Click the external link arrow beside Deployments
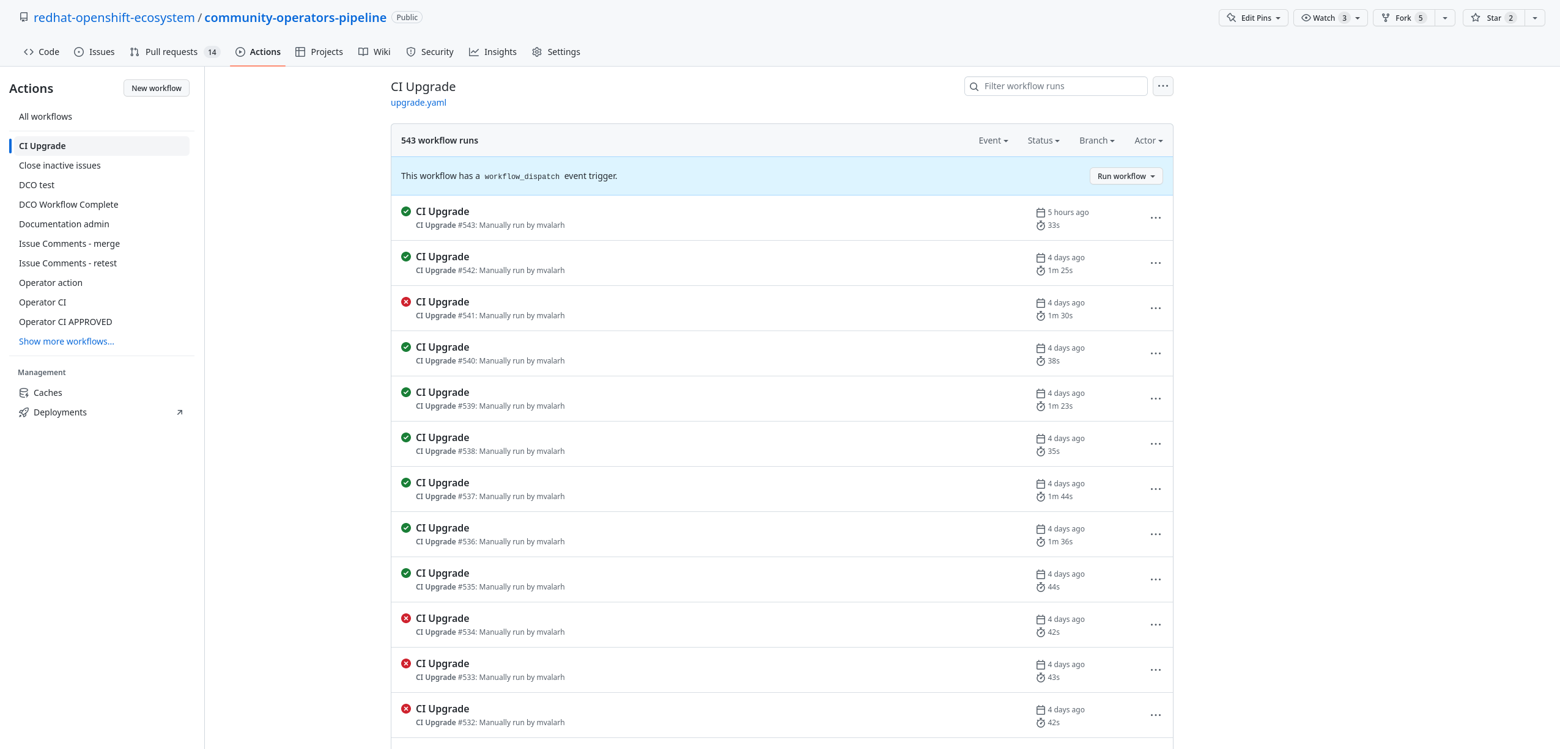Viewport: 1560px width, 749px height. 180,412
